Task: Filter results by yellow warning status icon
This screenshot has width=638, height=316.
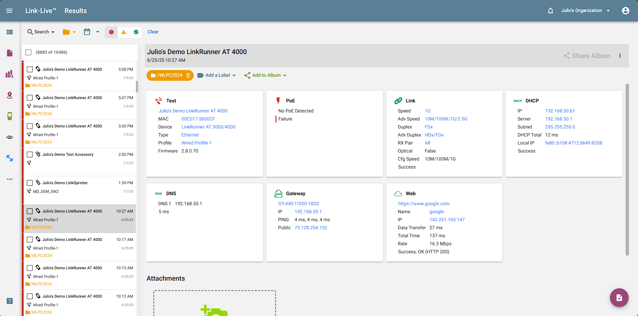Action: (124, 32)
